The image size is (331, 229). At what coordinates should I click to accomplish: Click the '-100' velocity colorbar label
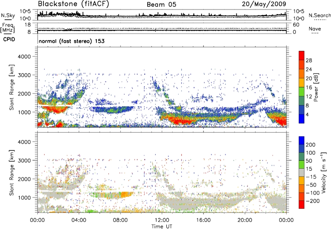(x=312, y=193)
